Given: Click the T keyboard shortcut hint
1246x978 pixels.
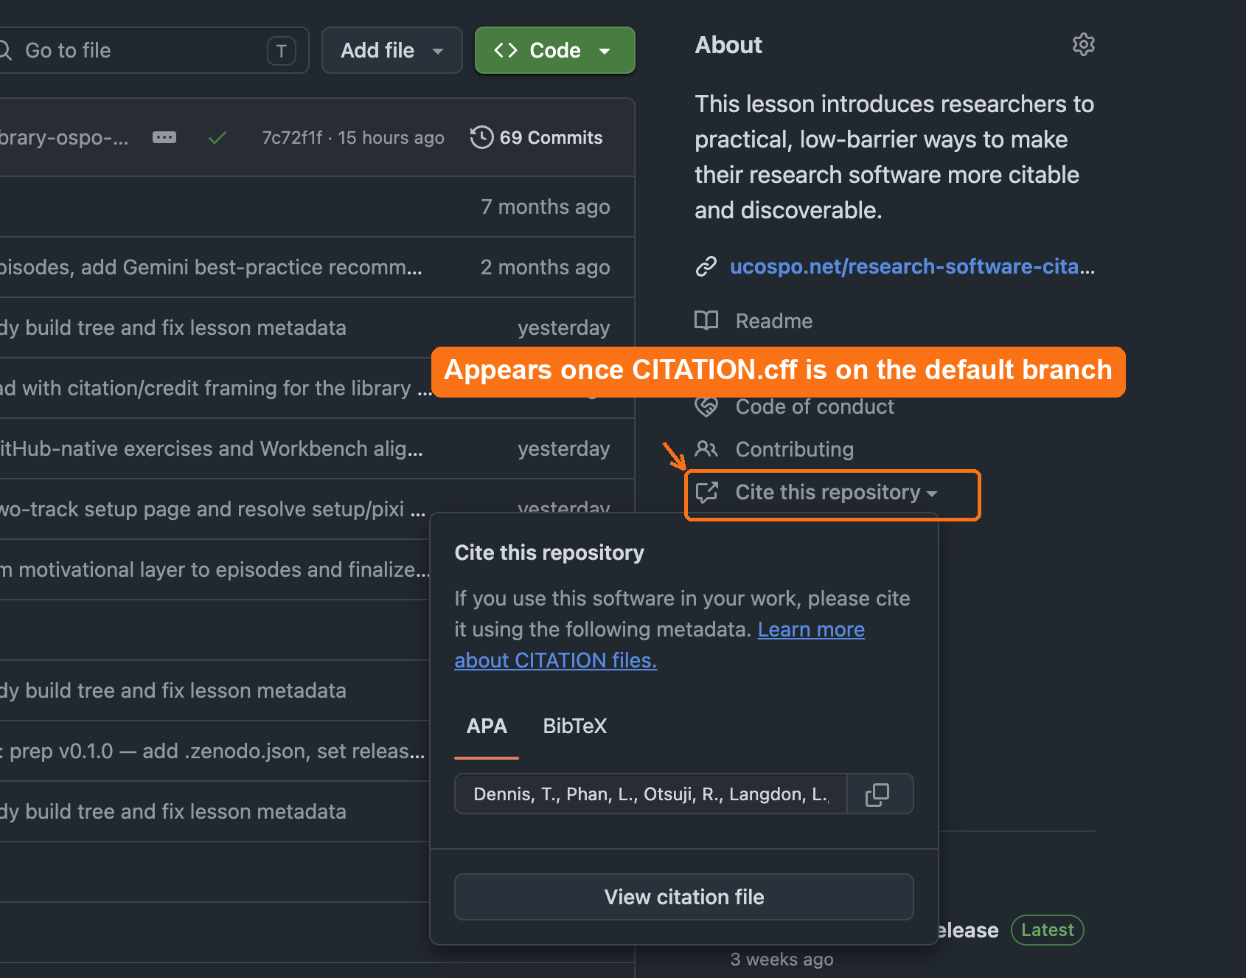Looking at the screenshot, I should coord(281,51).
